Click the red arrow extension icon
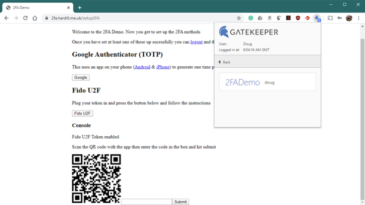 coord(307,18)
